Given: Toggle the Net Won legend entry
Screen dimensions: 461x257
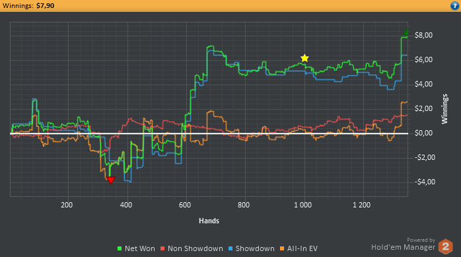Looking at the screenshot, I should point(136,248).
